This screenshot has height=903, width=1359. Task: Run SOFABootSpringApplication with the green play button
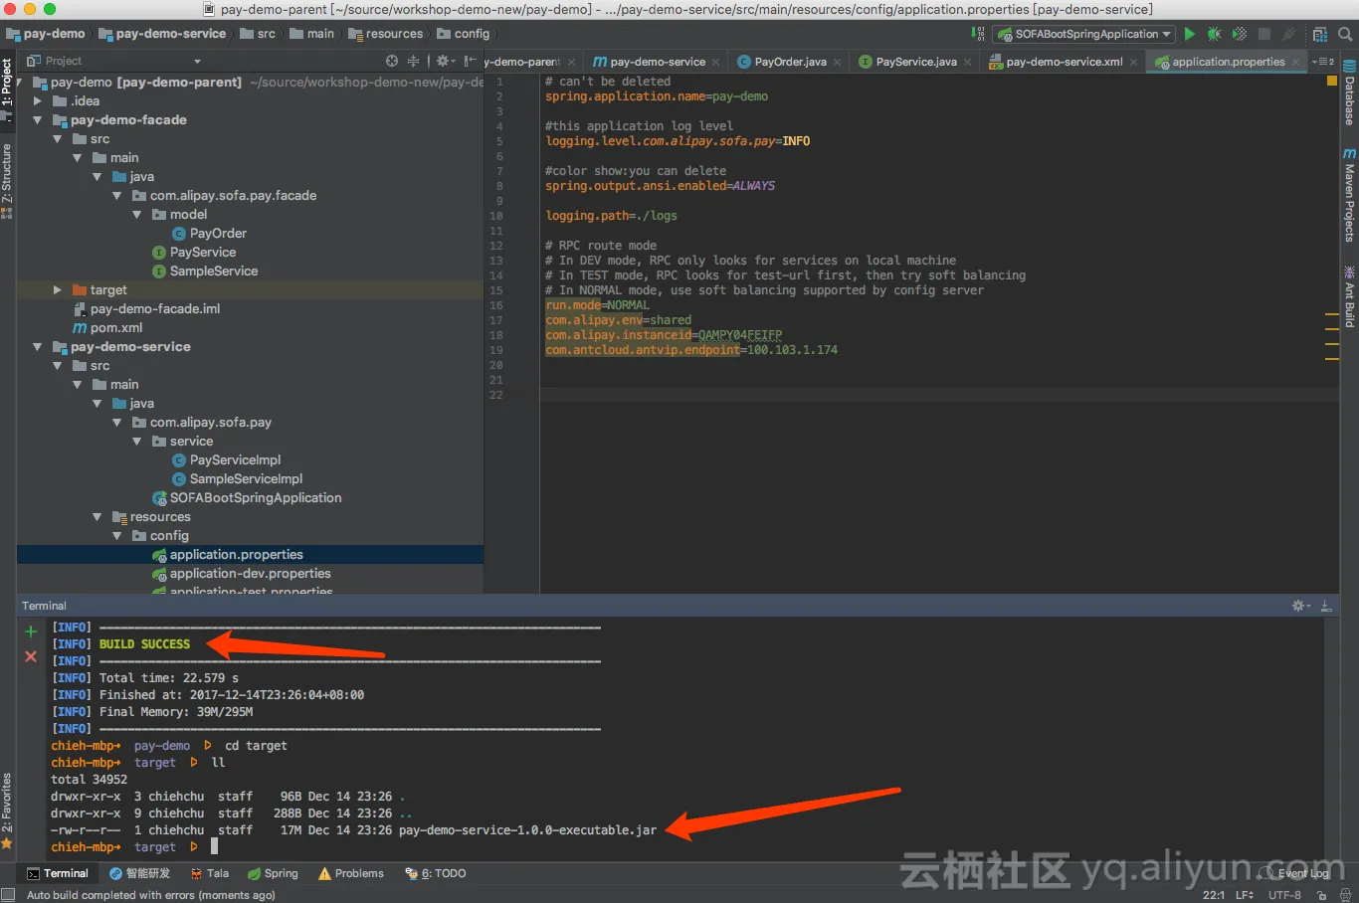tap(1189, 34)
